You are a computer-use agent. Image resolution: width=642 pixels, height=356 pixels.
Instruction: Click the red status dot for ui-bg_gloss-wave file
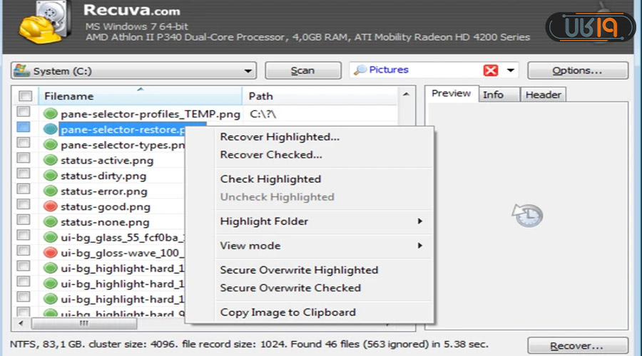[51, 253]
